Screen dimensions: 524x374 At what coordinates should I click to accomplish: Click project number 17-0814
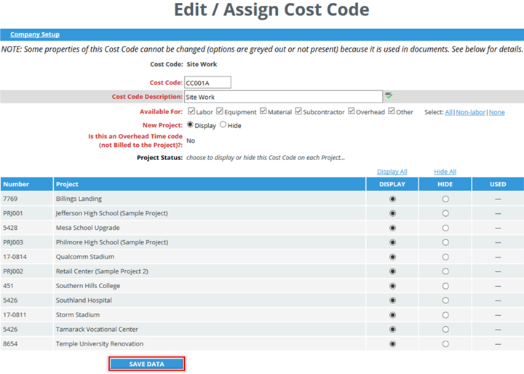click(15, 257)
